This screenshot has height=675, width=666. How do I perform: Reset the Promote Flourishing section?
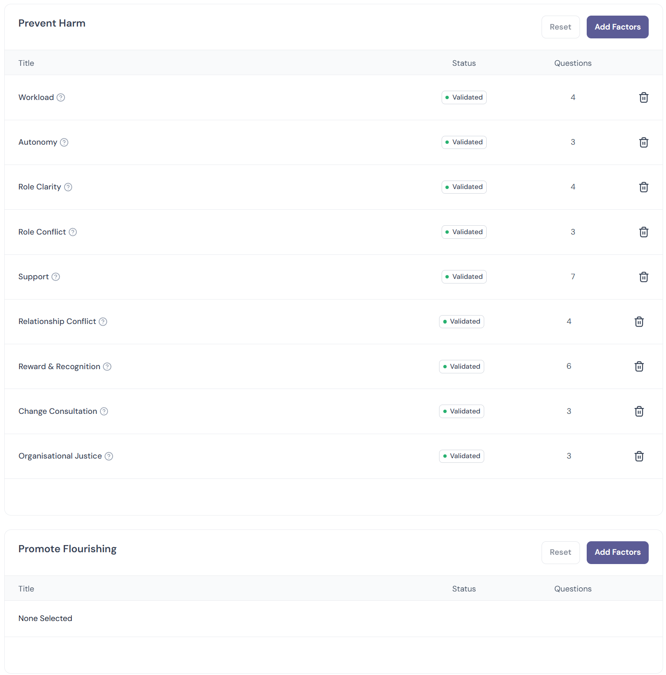click(561, 552)
